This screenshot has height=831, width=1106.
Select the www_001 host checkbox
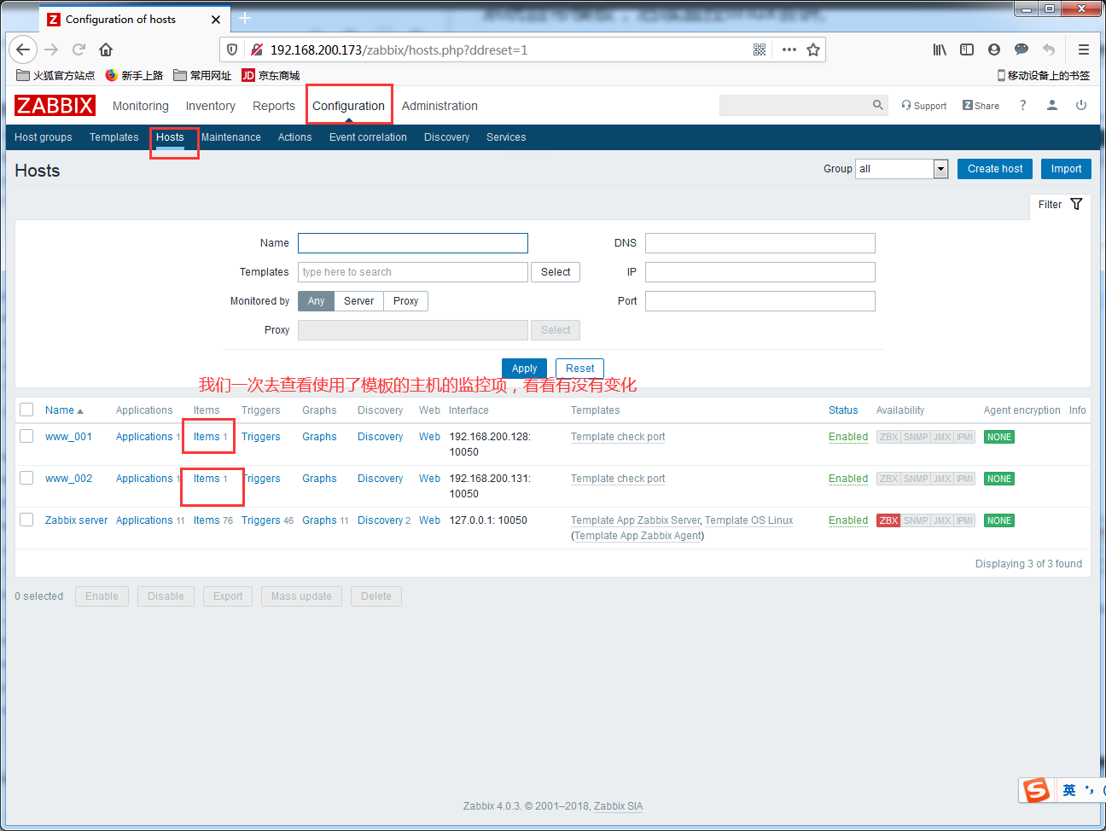pos(26,436)
